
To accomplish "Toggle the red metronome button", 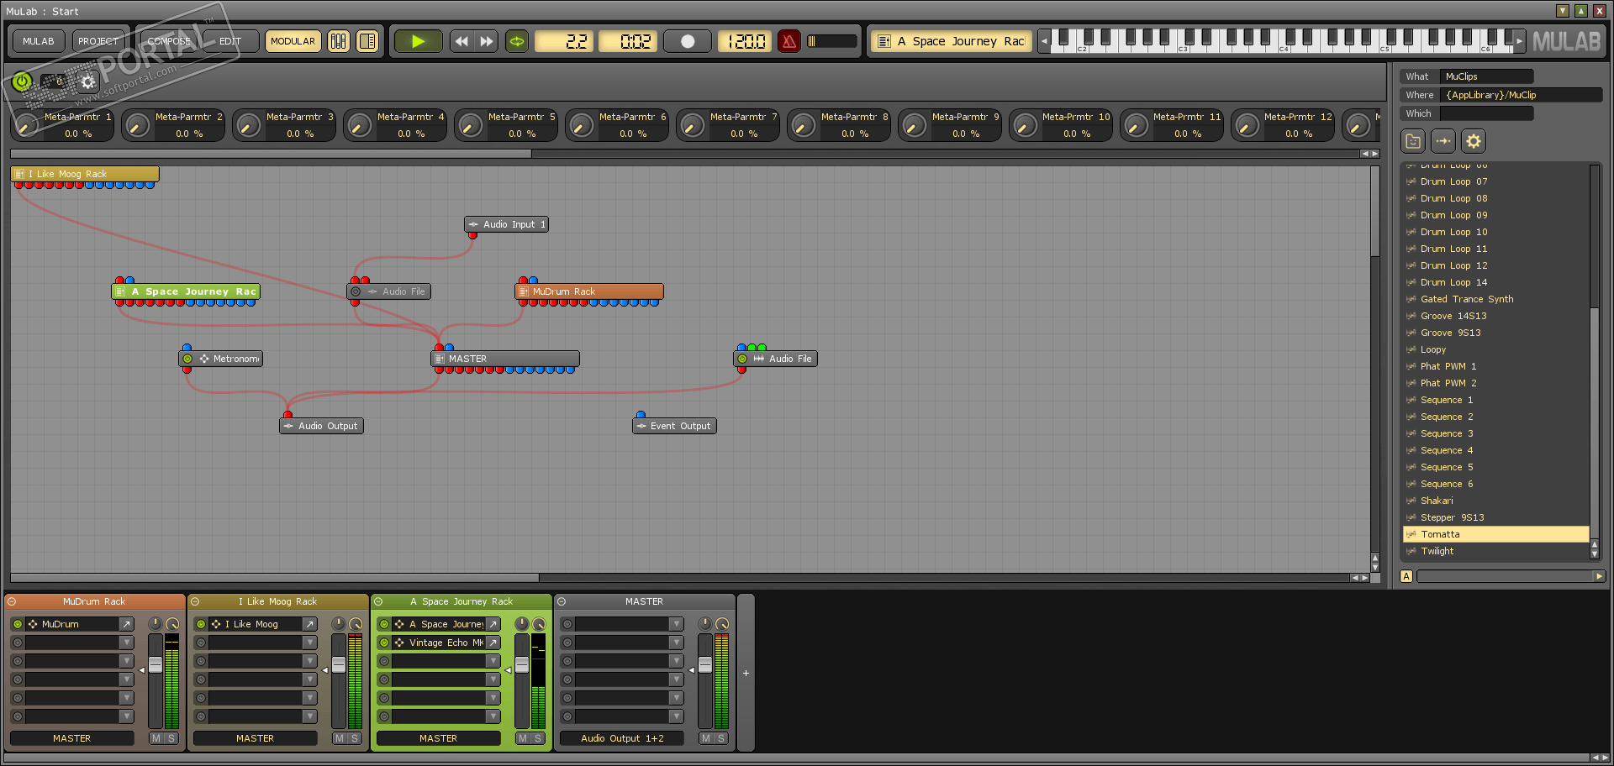I will point(789,41).
